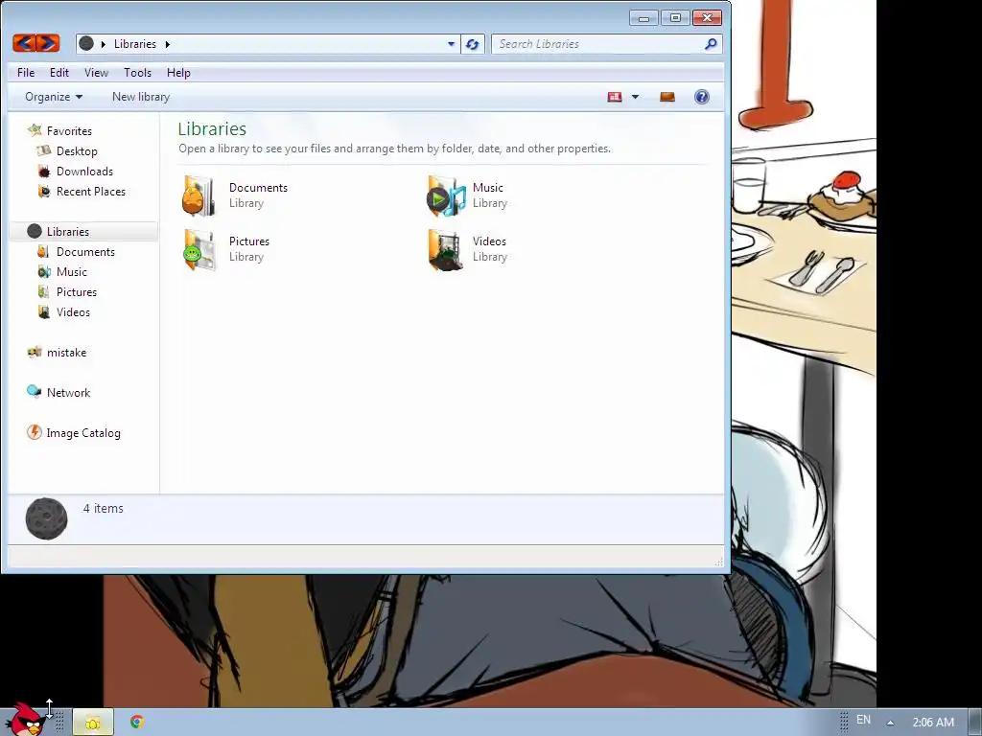Click the Videos name in main pane
Image resolution: width=982 pixels, height=736 pixels.
point(490,241)
